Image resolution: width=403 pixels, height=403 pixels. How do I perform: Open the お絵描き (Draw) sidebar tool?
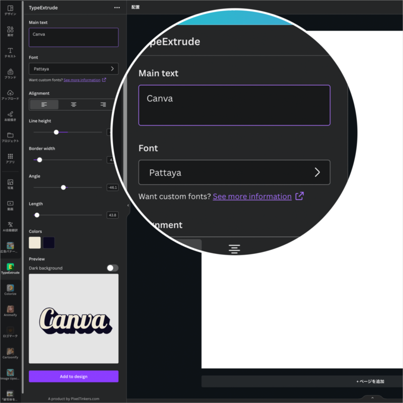point(10,116)
